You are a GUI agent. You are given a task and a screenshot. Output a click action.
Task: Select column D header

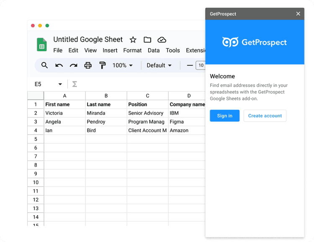point(187,96)
